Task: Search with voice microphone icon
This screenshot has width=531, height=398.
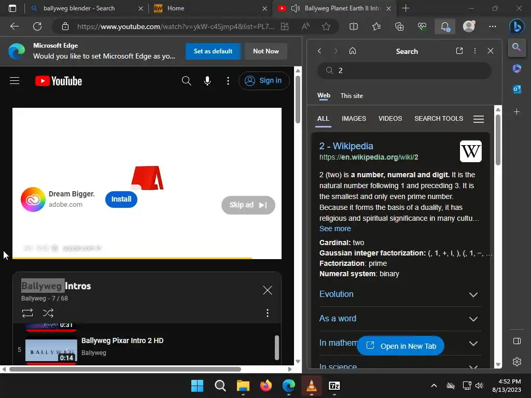Action: [207, 80]
